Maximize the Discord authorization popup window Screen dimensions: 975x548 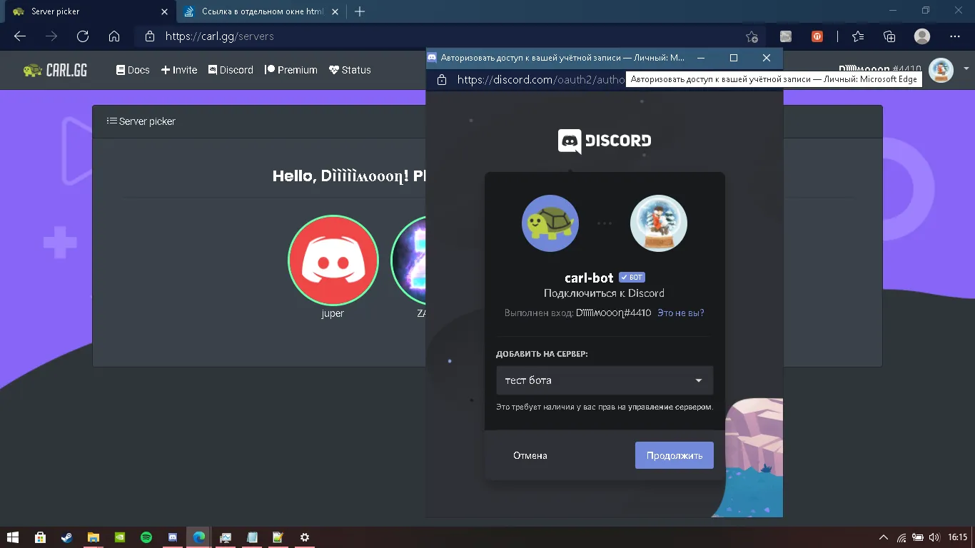point(734,58)
